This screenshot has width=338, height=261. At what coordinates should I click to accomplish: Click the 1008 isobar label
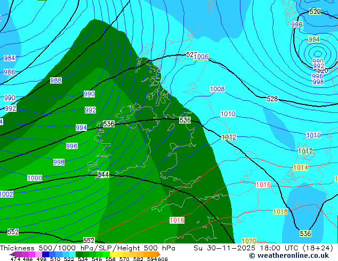point(218,89)
